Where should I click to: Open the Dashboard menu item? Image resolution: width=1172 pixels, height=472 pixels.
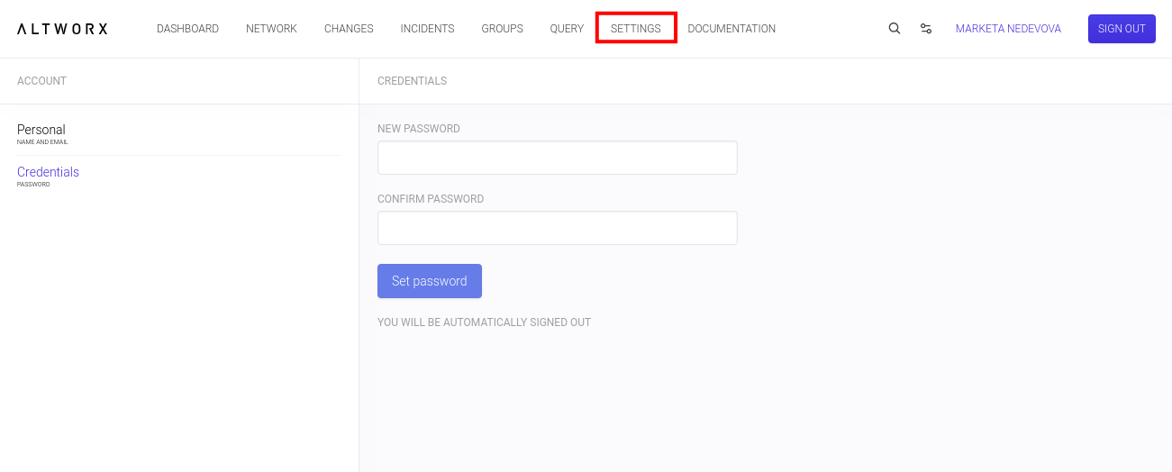click(x=187, y=29)
